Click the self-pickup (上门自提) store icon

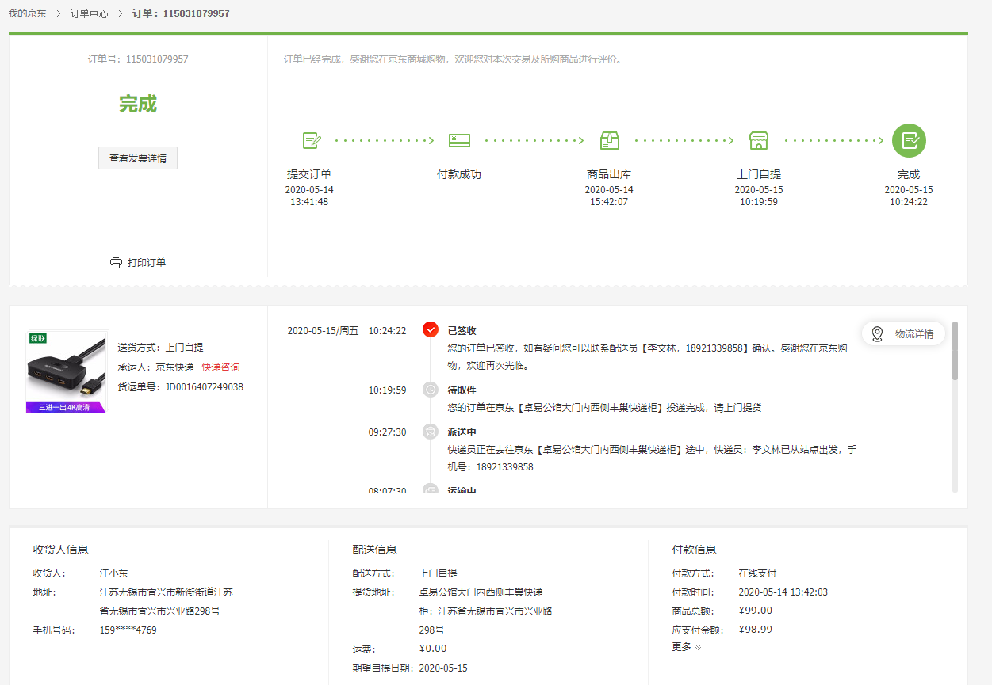tap(759, 141)
